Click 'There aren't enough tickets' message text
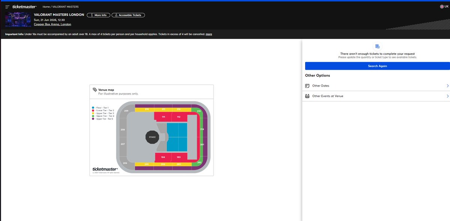This screenshot has width=450, height=221. click(378, 54)
